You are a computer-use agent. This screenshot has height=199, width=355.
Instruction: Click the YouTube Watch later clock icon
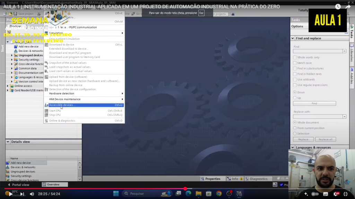point(338,7)
